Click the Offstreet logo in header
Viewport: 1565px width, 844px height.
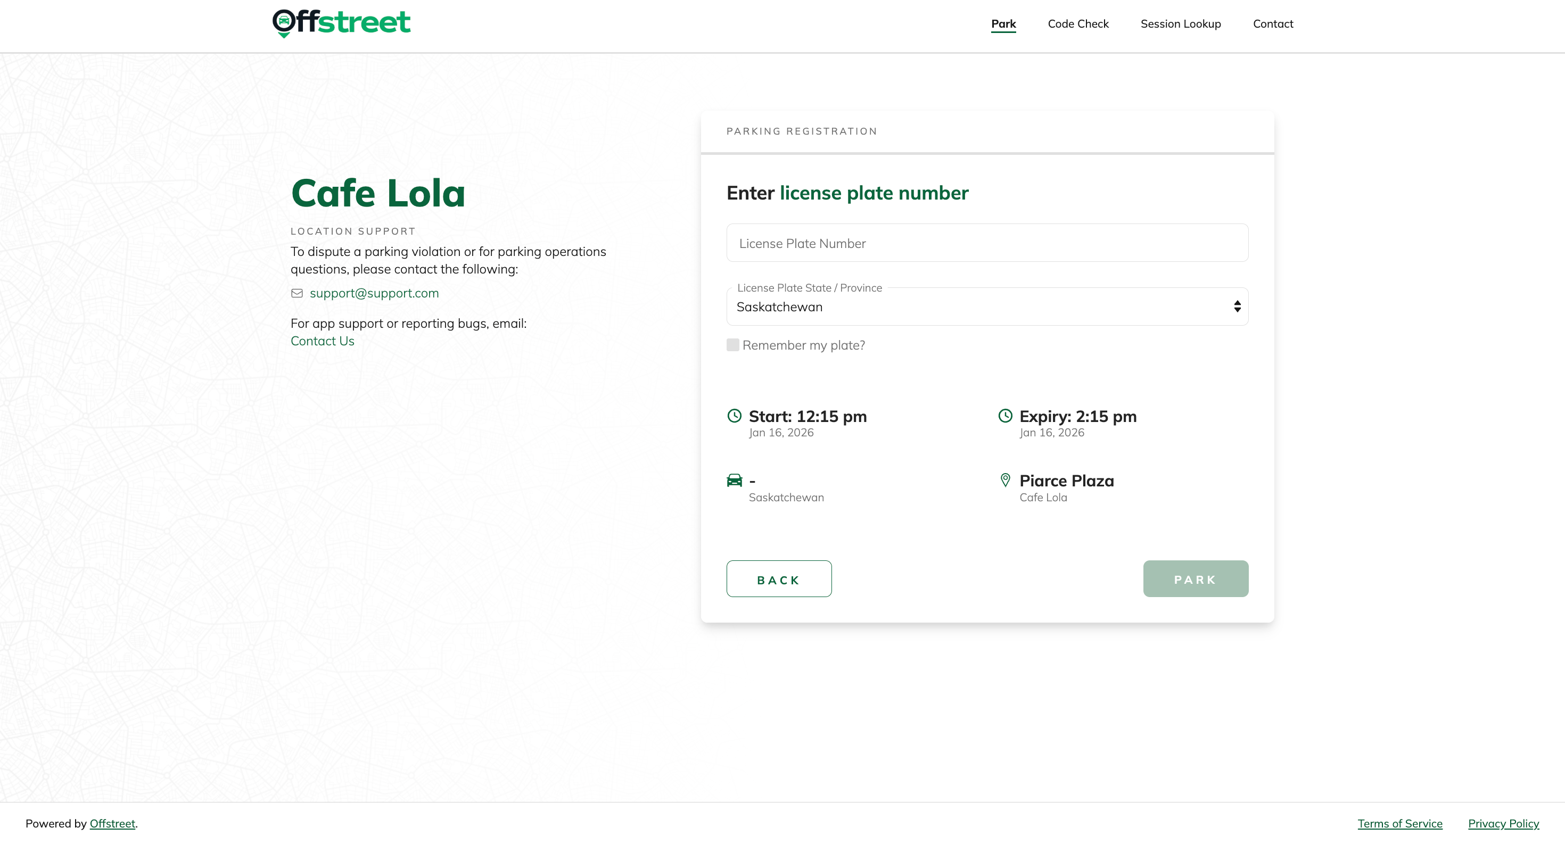pos(341,23)
